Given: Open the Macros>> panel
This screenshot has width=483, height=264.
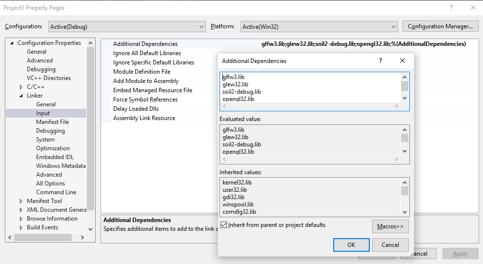Looking at the screenshot, I should pos(390,226).
